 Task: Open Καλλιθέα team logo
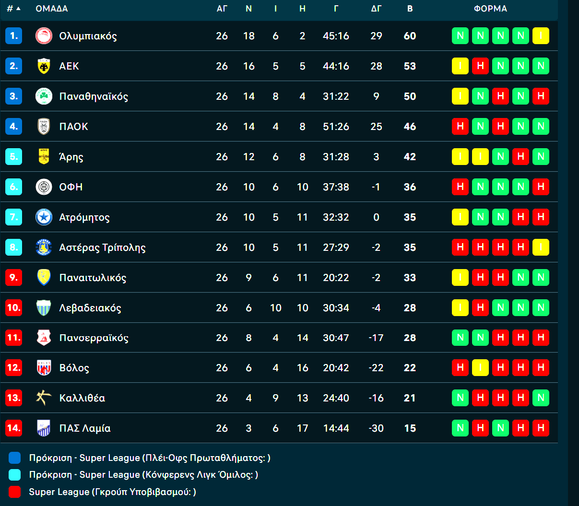click(x=44, y=398)
